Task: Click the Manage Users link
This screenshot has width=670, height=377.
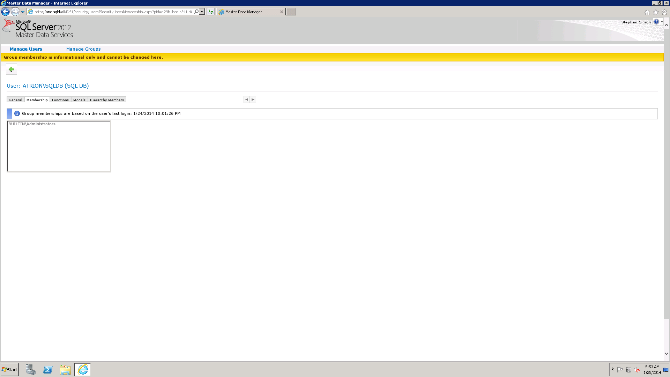Action: pyautogui.click(x=26, y=49)
